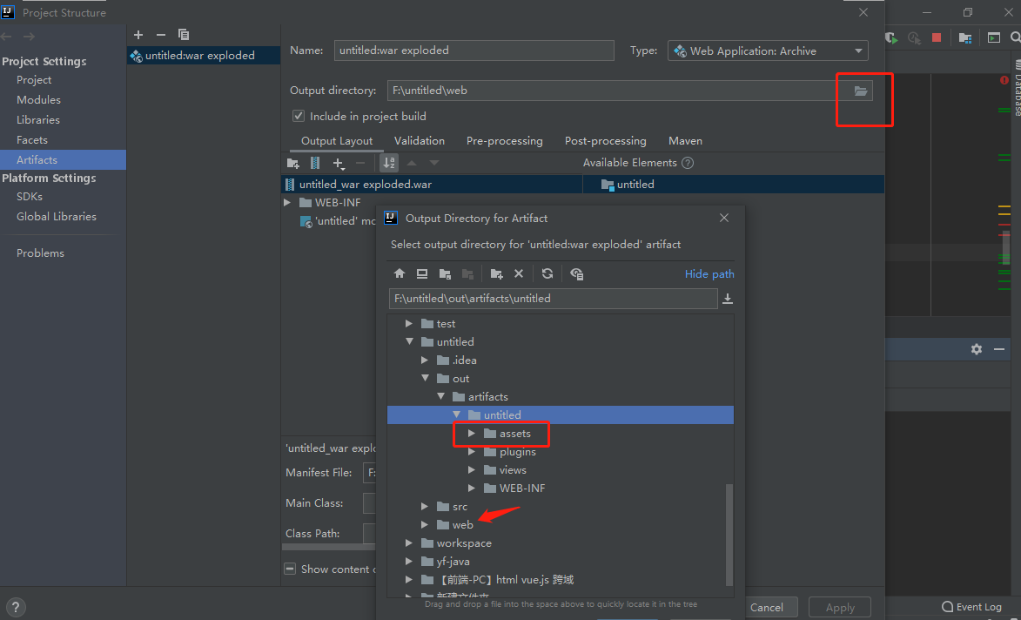Click Hide path link
This screenshot has height=620, width=1021.
[x=709, y=273]
